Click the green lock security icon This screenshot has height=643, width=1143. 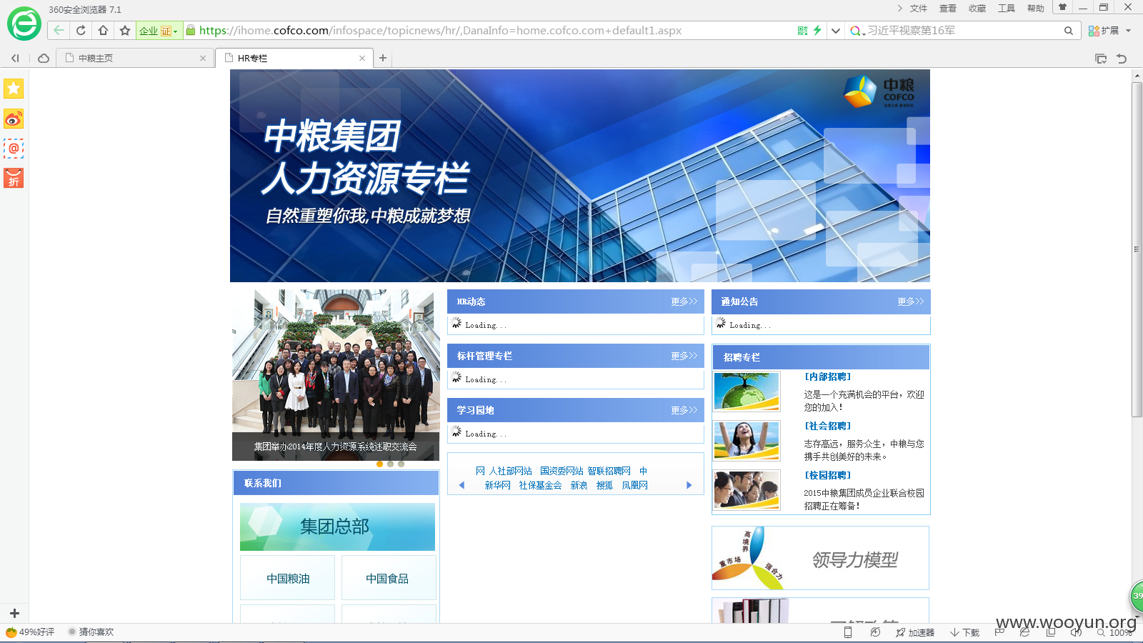tap(190, 30)
